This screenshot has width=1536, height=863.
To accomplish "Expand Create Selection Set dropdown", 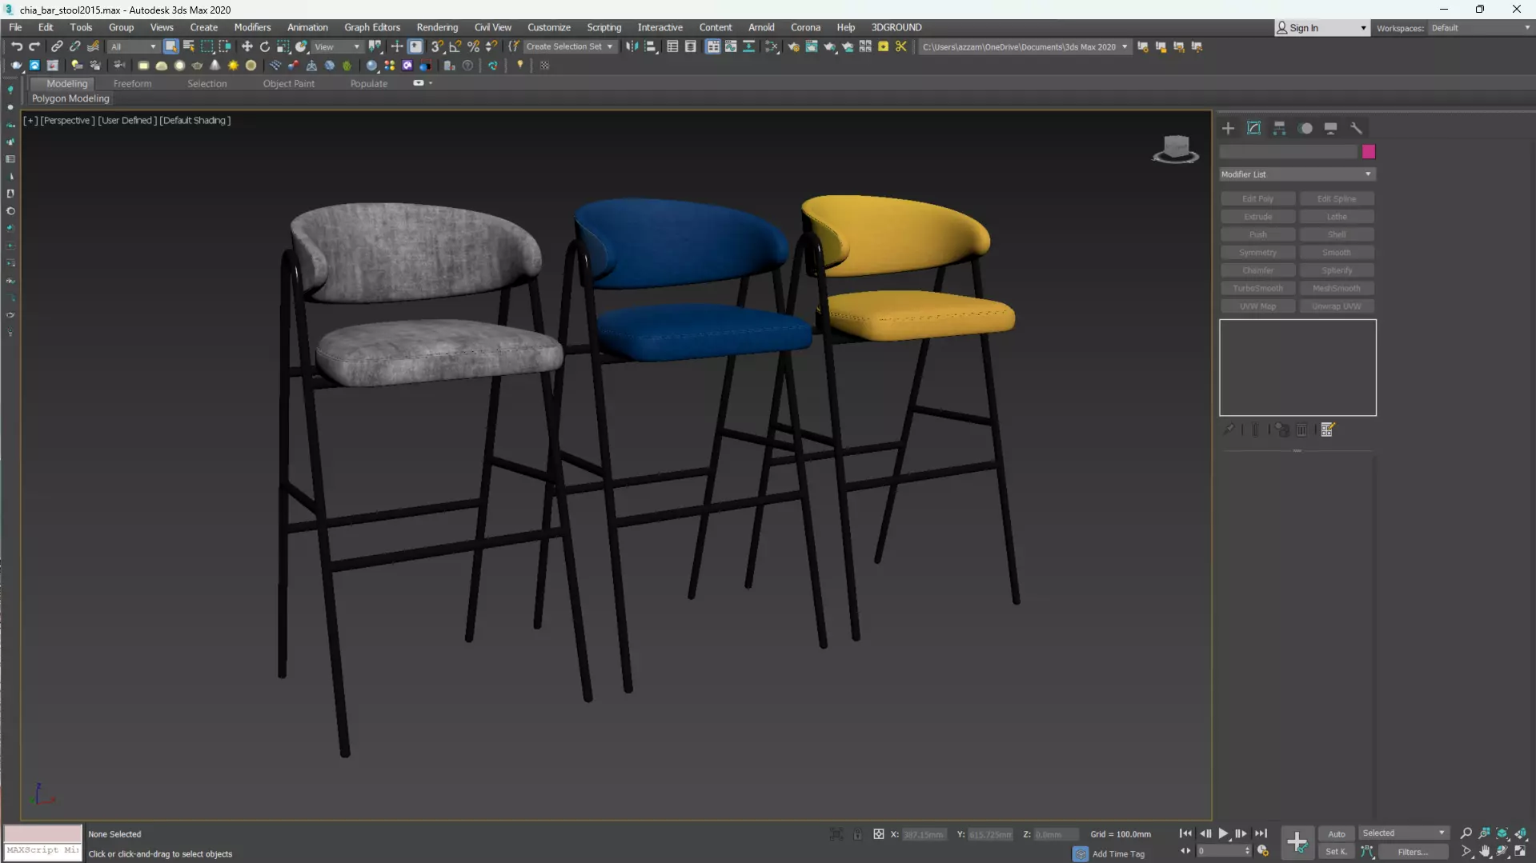I will tap(569, 46).
